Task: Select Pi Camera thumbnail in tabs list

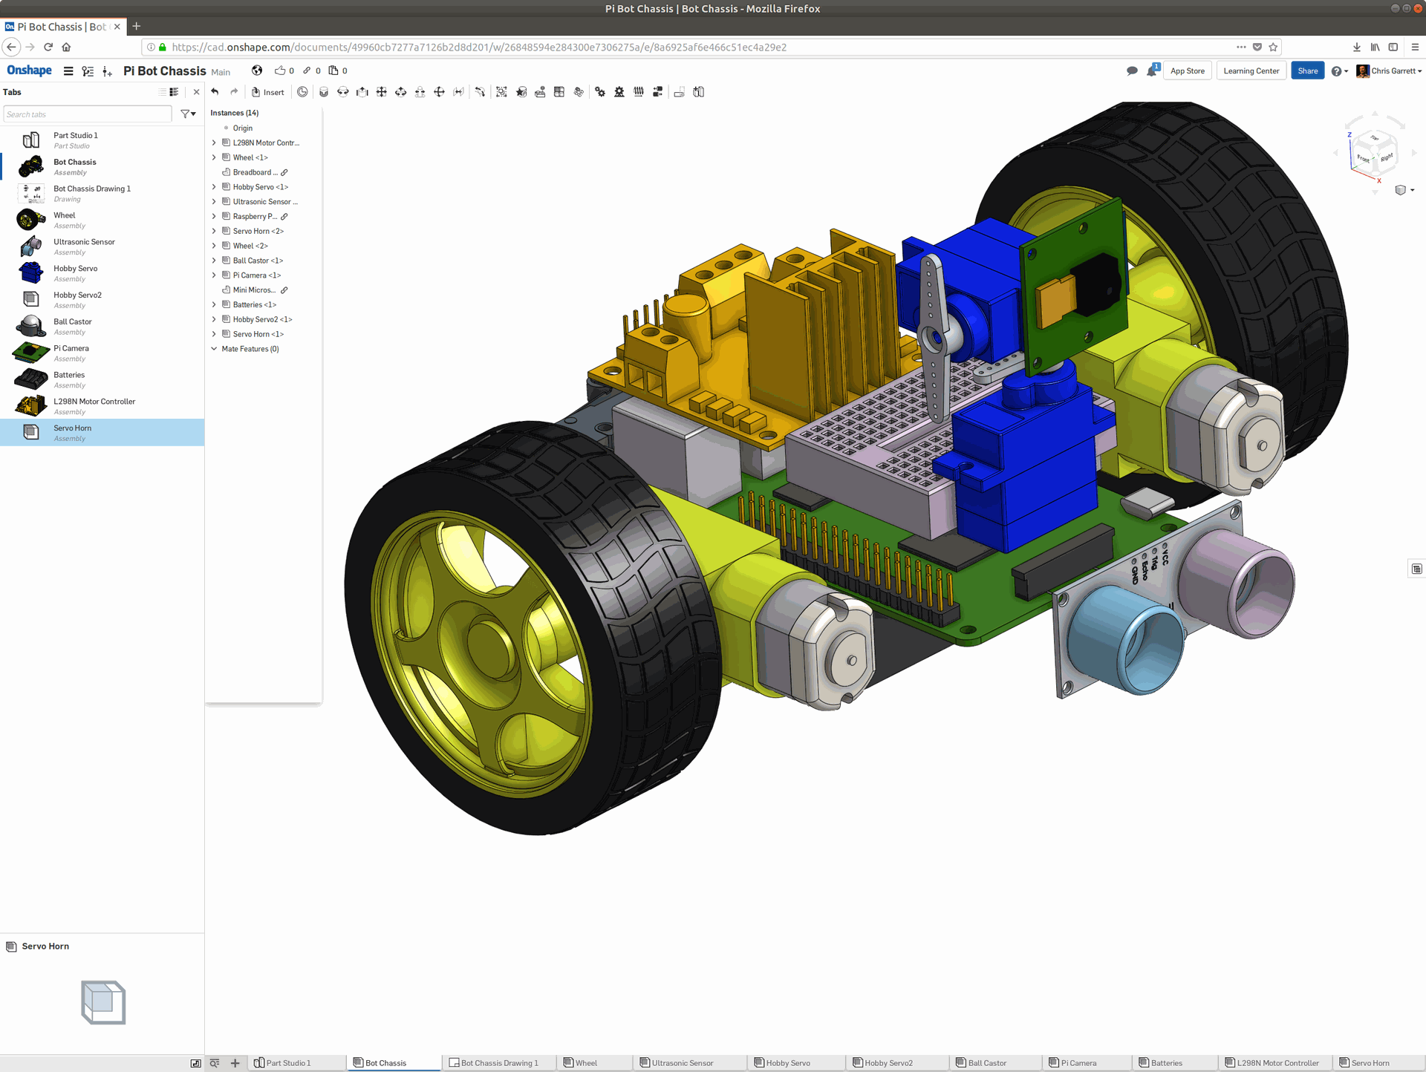Action: click(x=31, y=353)
